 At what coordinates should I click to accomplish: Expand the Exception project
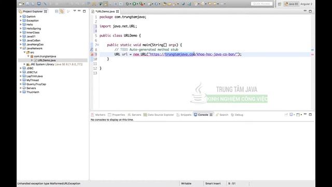[x=21, y=21]
